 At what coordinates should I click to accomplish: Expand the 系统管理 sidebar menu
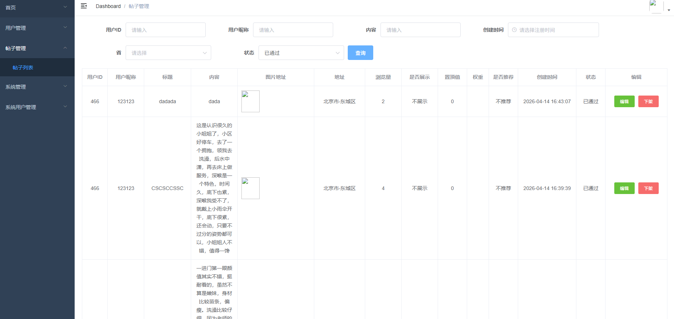[x=37, y=86]
